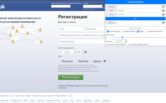This screenshot has height=103, width=166.
Task: Open the Игры footer link
Action: click(72, 100)
